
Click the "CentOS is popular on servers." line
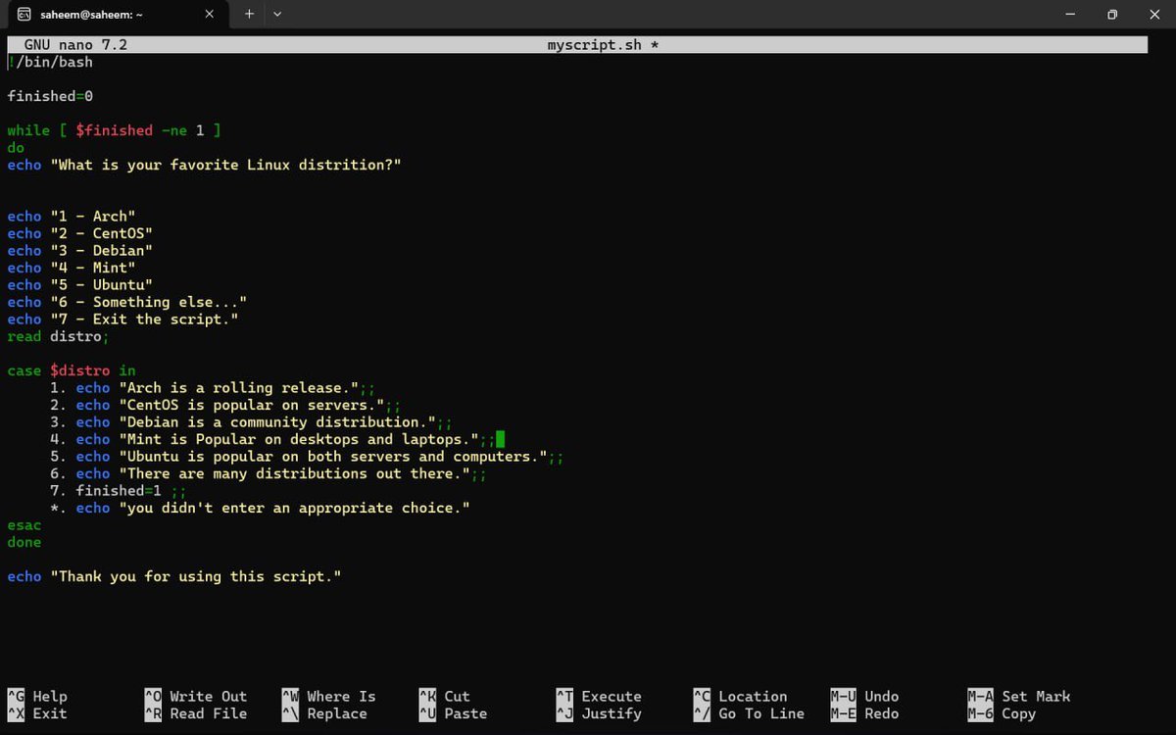225,405
